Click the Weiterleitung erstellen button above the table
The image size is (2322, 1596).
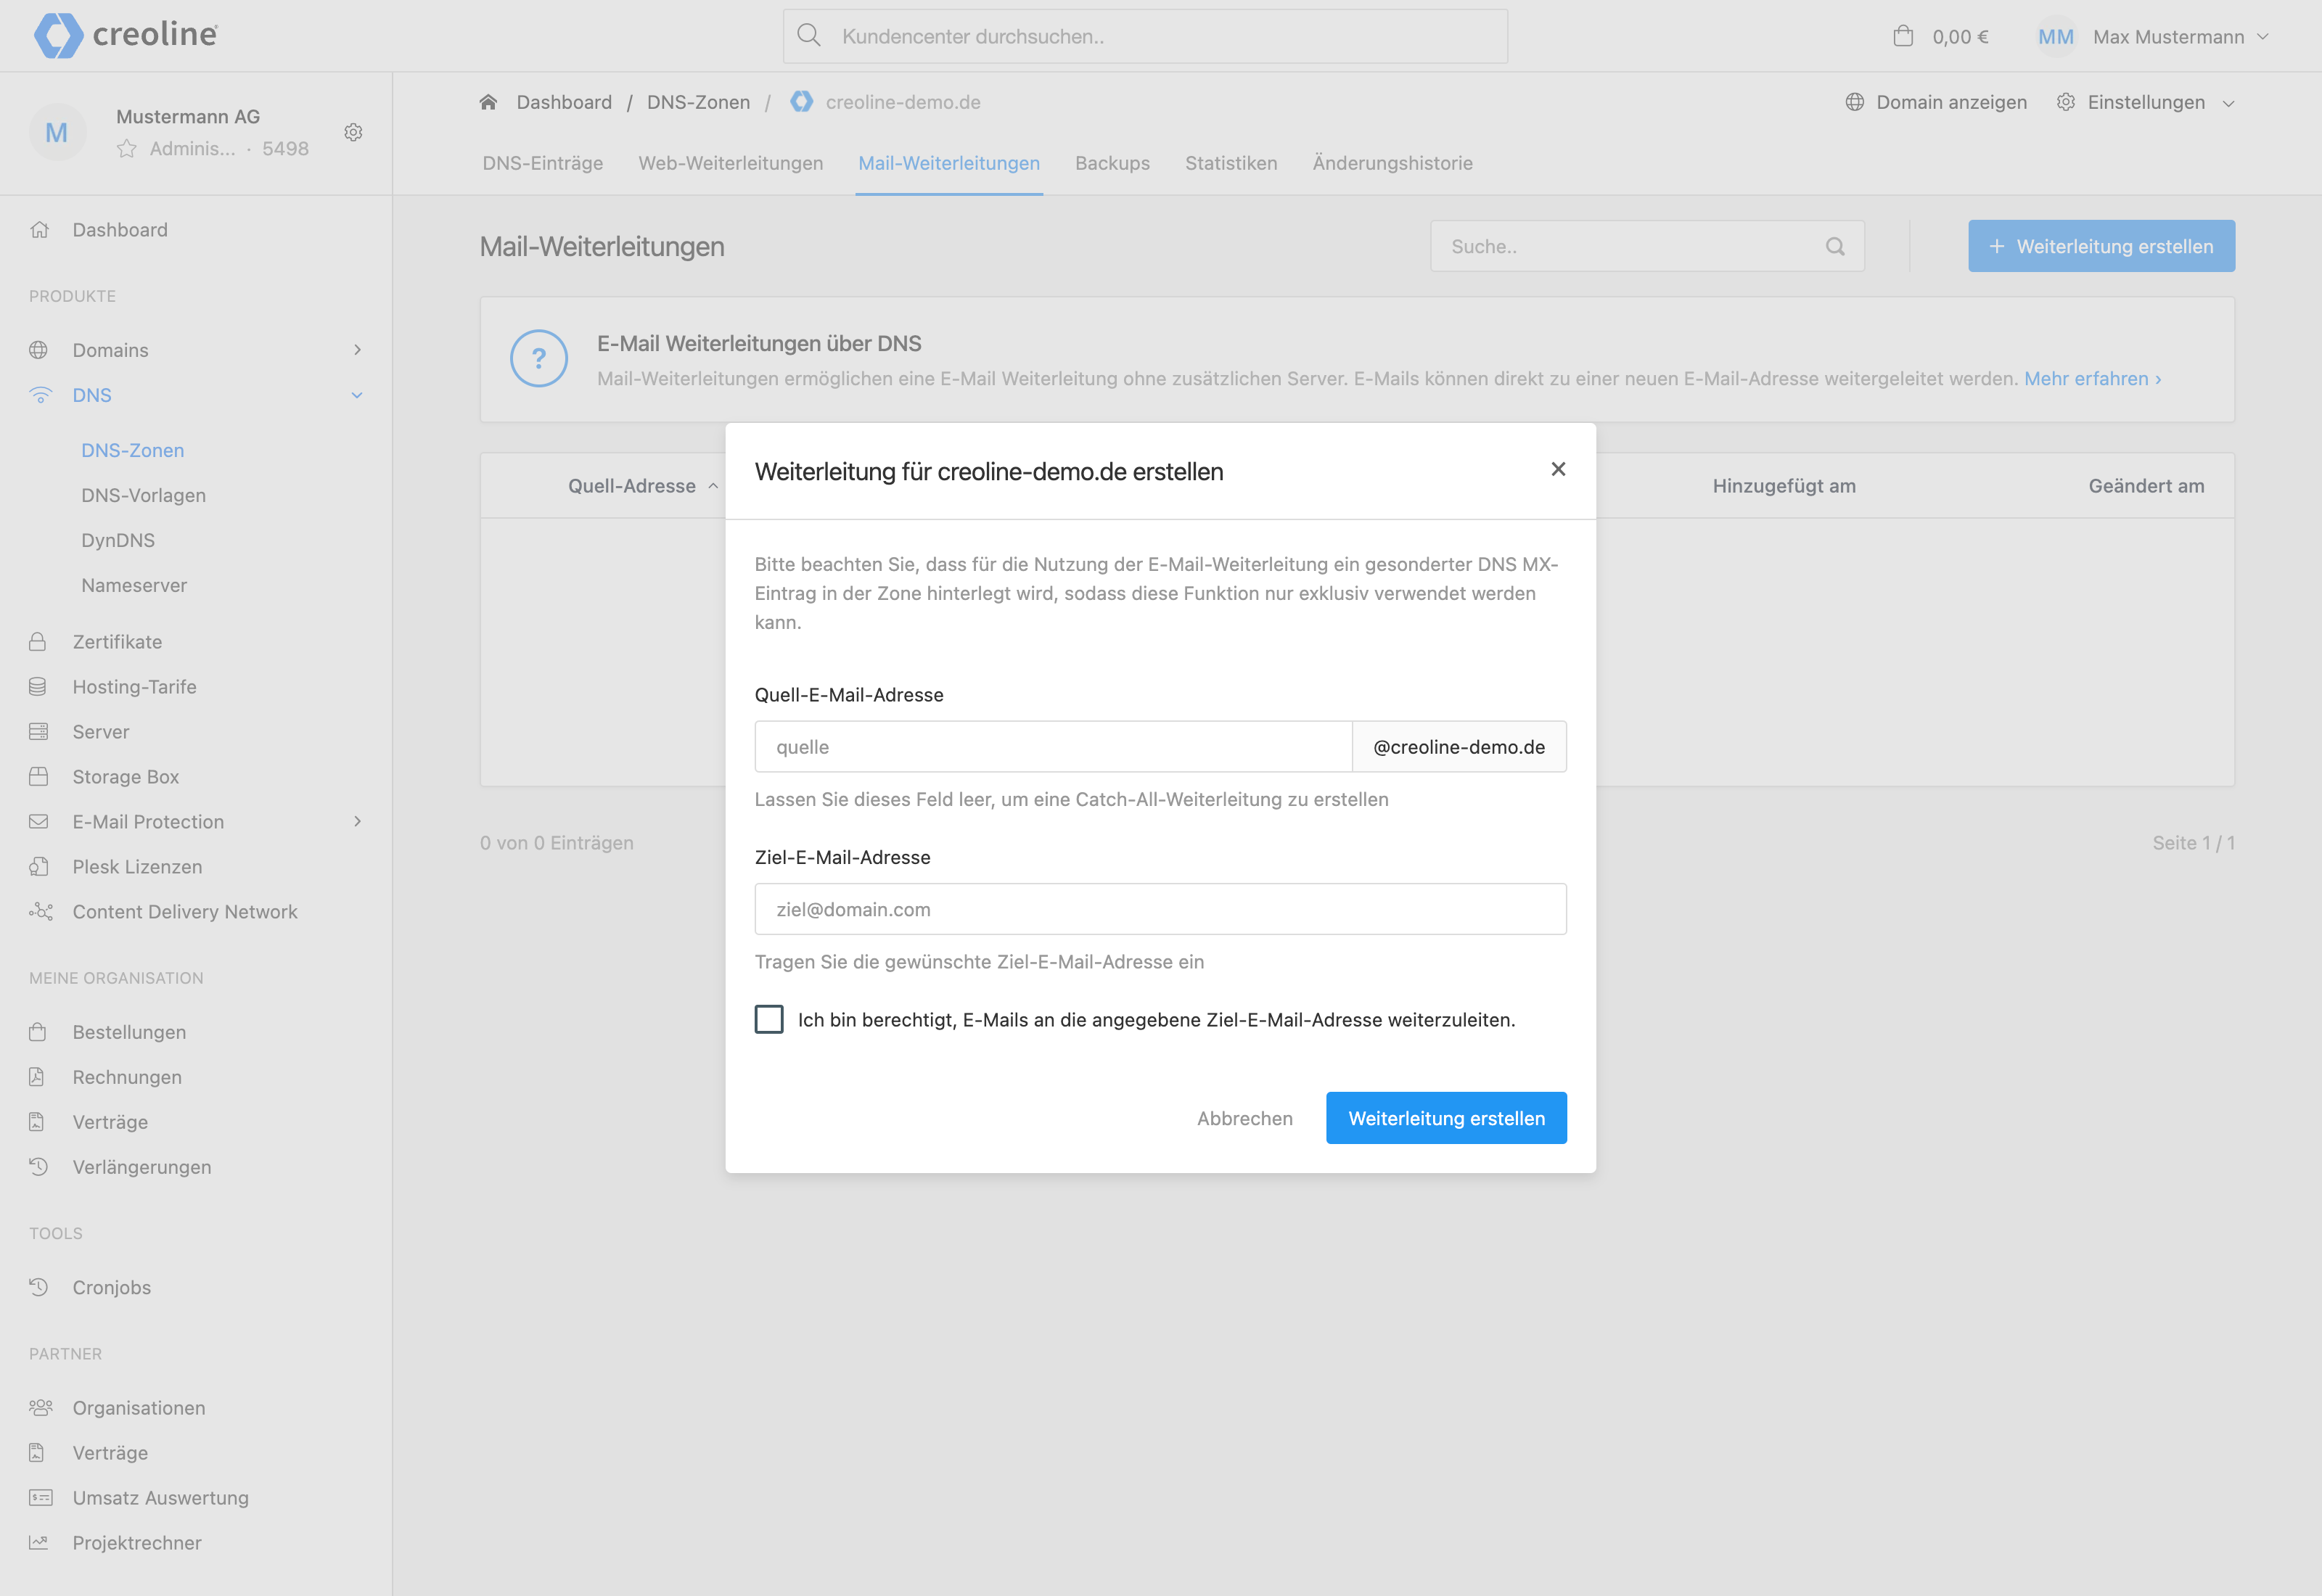click(x=2101, y=246)
